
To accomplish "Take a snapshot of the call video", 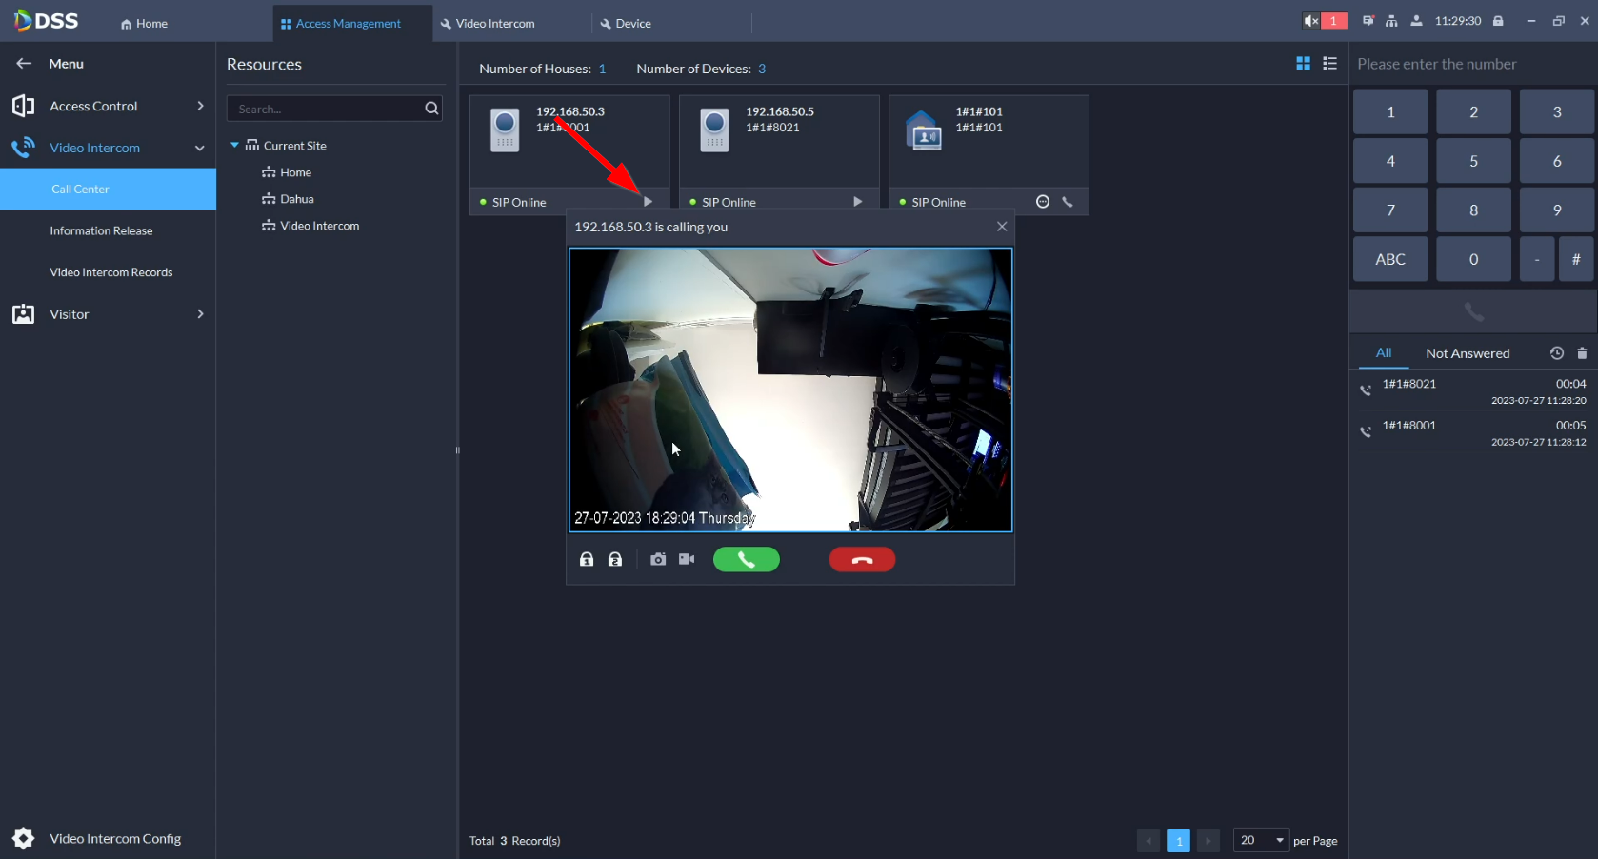I will (658, 560).
